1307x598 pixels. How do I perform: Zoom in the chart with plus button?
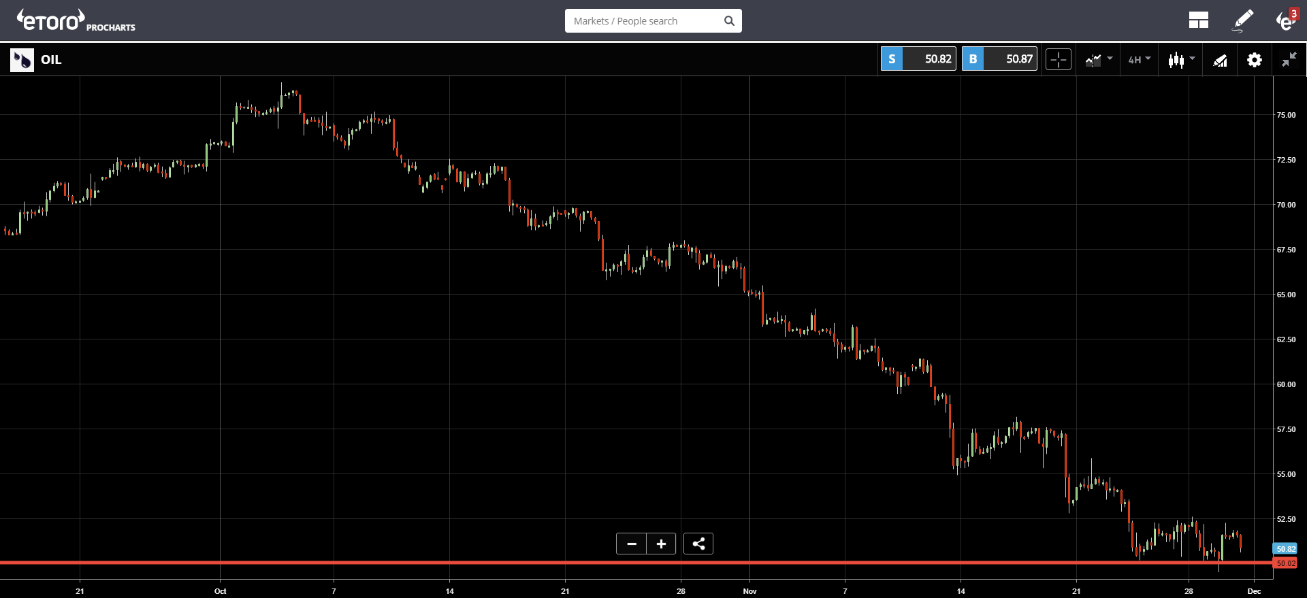click(661, 544)
